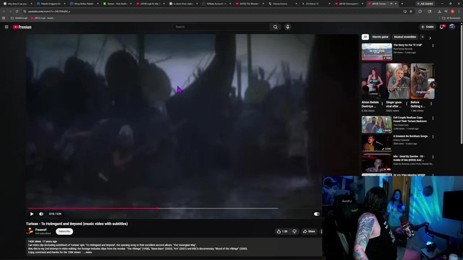Screen dimensions: 463x260
Task: Click the browser address bar URL
Action: pos(49,11)
